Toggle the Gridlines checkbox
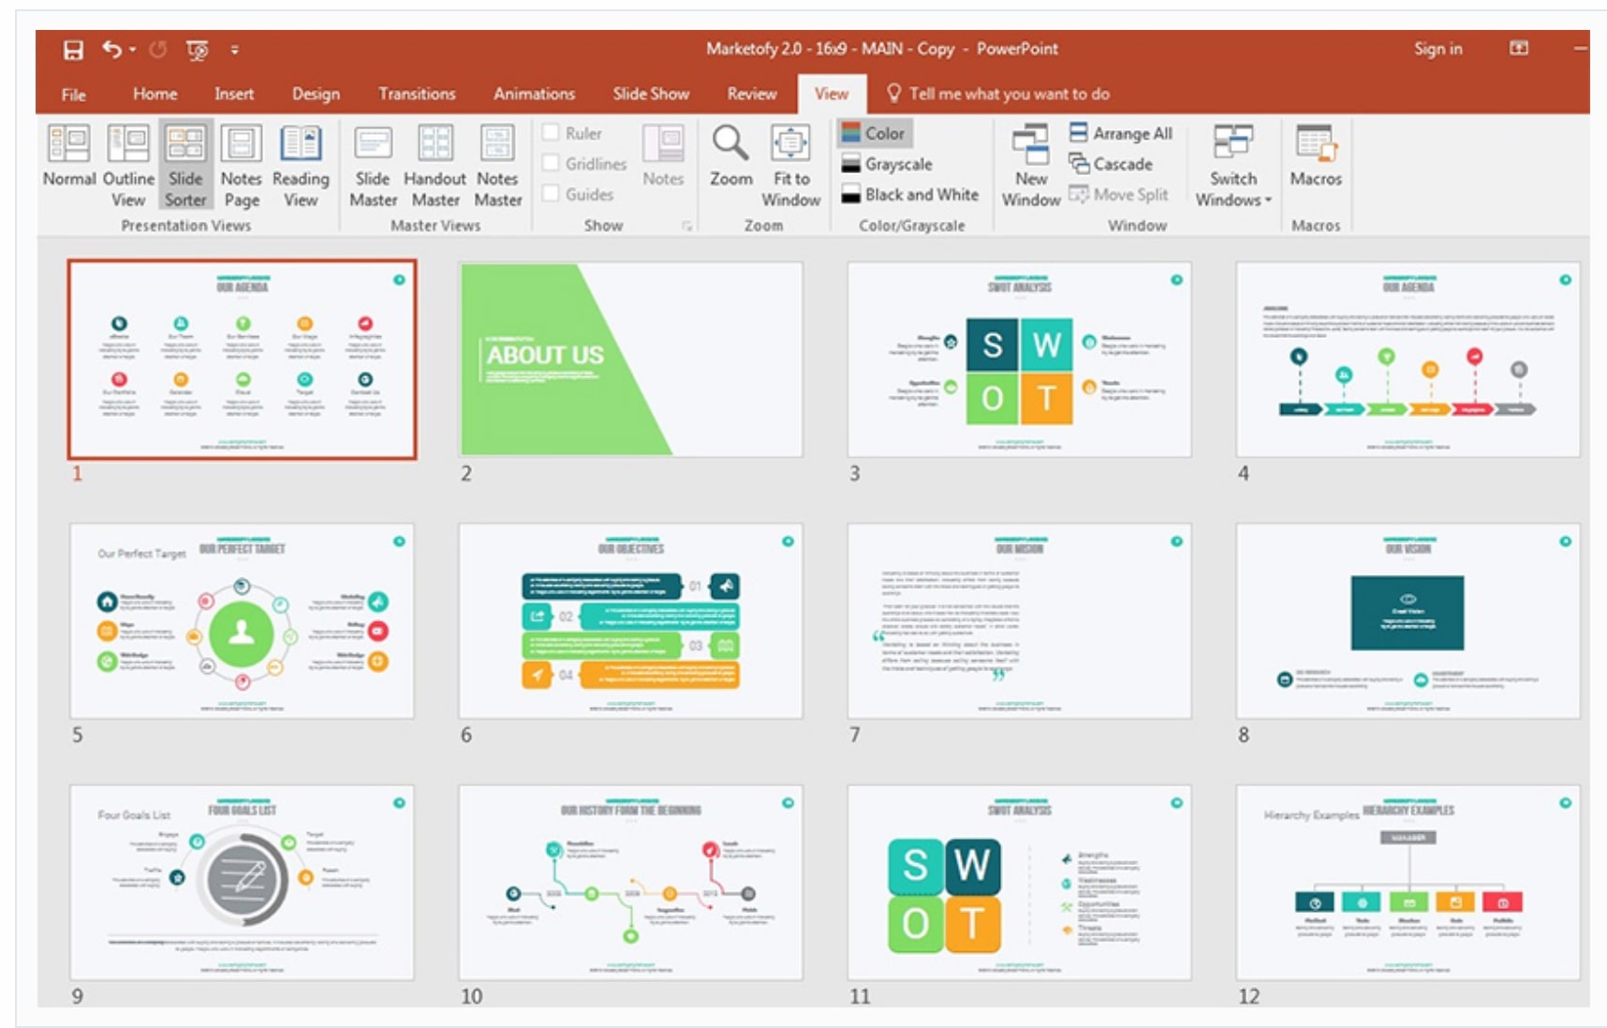 click(552, 164)
